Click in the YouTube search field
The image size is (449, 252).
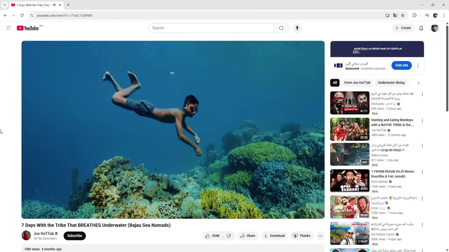(211, 28)
